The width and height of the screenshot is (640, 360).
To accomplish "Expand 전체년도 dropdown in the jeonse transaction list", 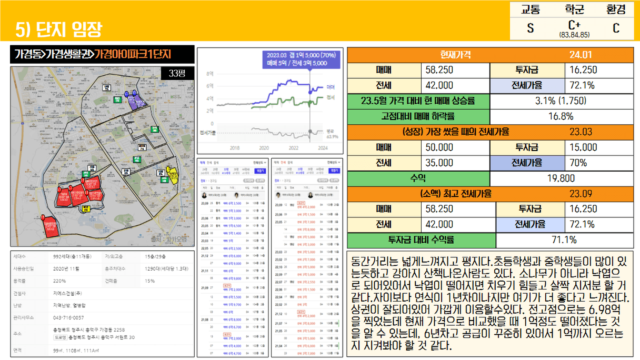I will click(334, 163).
